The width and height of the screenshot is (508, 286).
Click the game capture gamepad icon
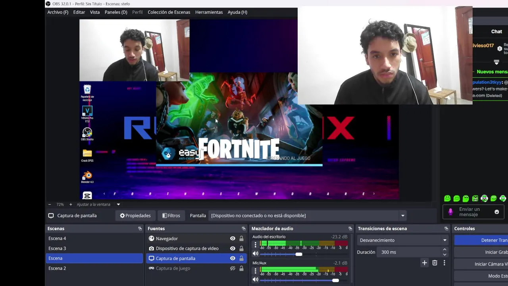[151, 269]
